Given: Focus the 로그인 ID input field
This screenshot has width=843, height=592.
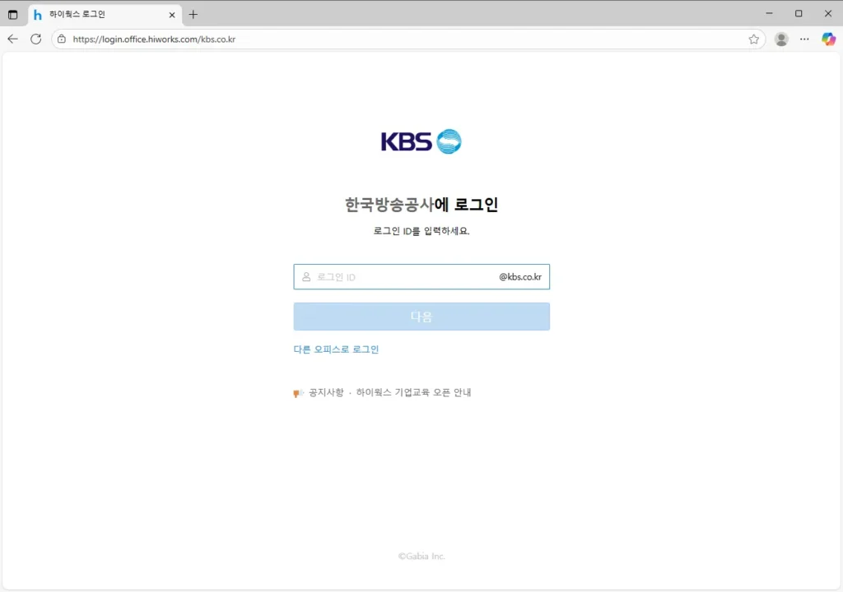Looking at the screenshot, I should [x=403, y=277].
